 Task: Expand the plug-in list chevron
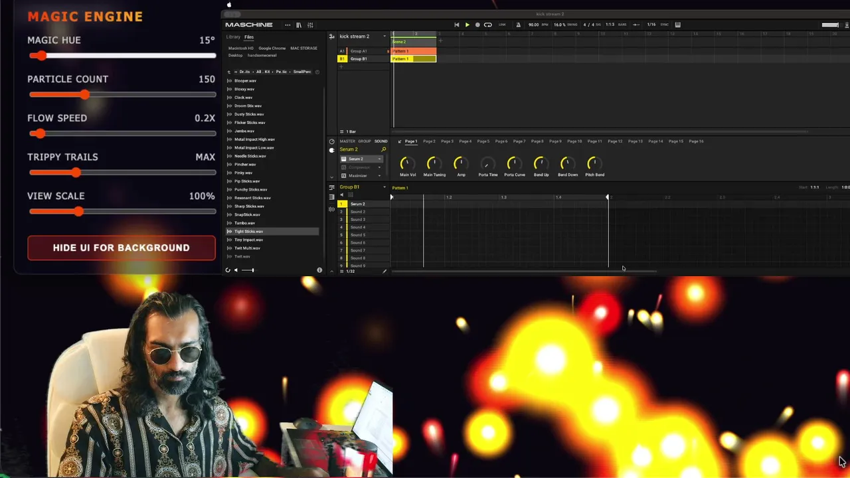[332, 177]
